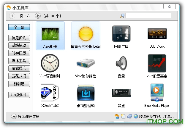Show the 全部 category
This screenshot has height=129, width=185.
coord(19,27)
